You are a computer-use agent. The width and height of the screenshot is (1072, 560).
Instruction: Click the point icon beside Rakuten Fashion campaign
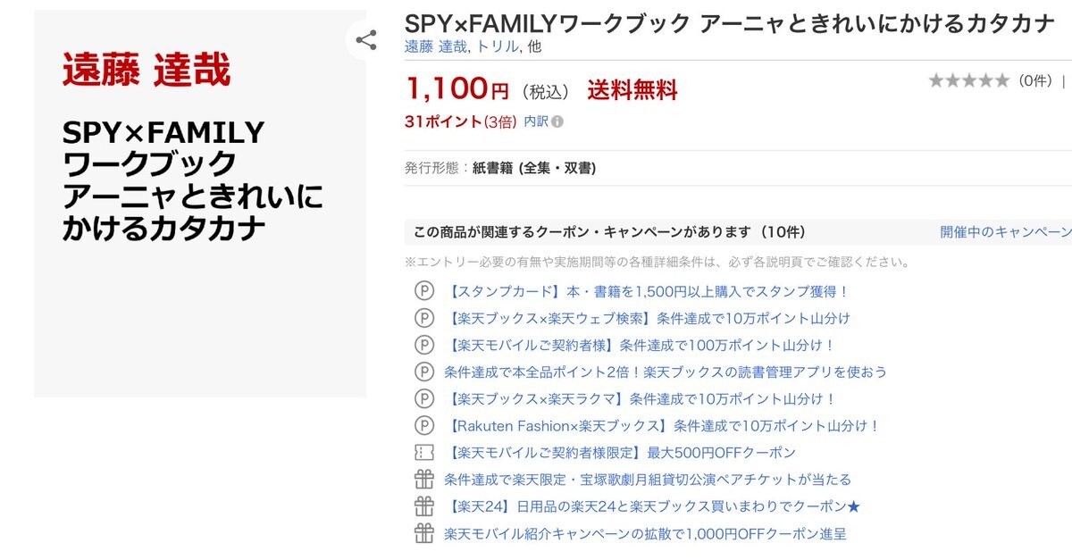point(423,426)
